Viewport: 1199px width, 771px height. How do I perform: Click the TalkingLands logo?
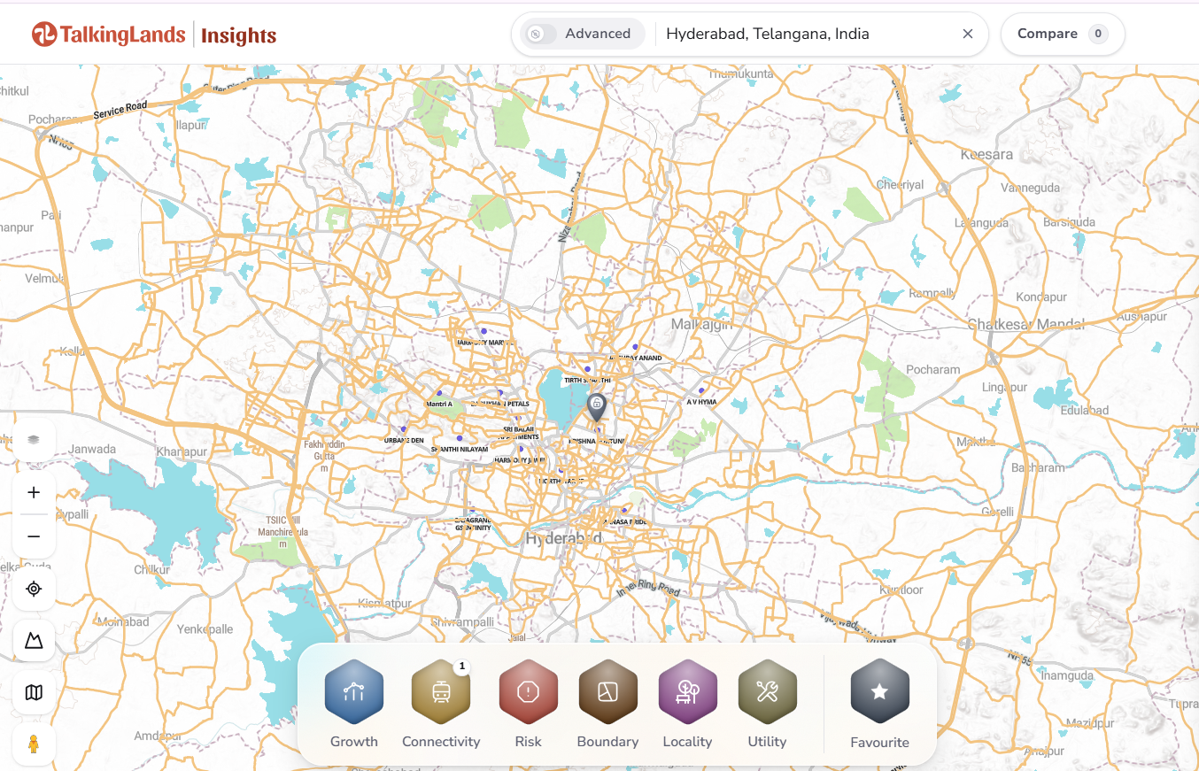pyautogui.click(x=109, y=35)
